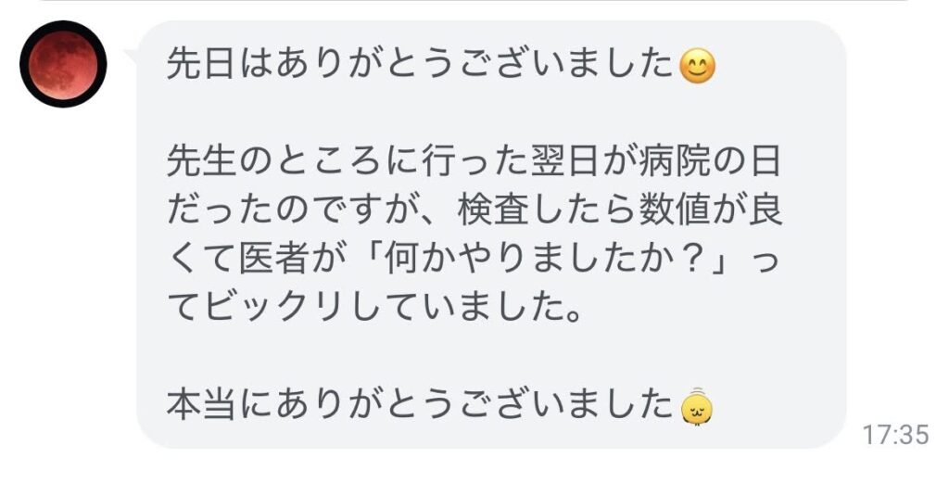
Task: Click the 17:35 message timestamp
Action: (895, 434)
